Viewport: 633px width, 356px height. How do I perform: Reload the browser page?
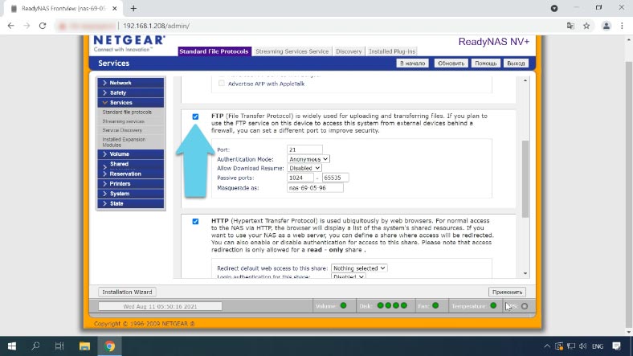43,26
